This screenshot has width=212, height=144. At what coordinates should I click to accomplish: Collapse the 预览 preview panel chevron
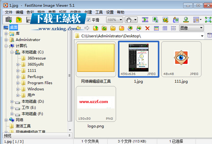70,135
